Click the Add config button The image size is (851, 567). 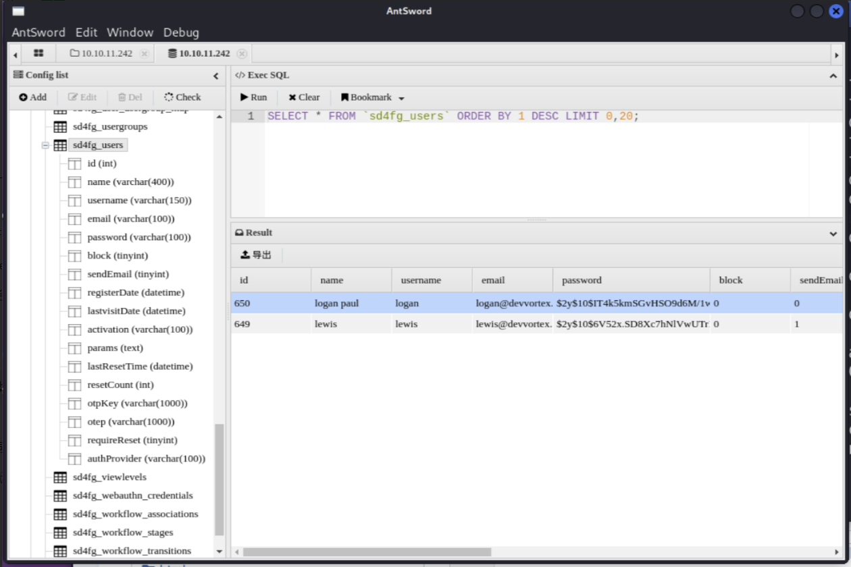[32, 97]
